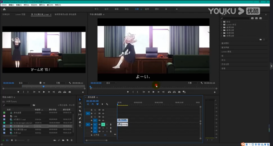273x146 pixels.
Task: Expand the Lumetri presets folder in Effects
Action: (222, 25)
